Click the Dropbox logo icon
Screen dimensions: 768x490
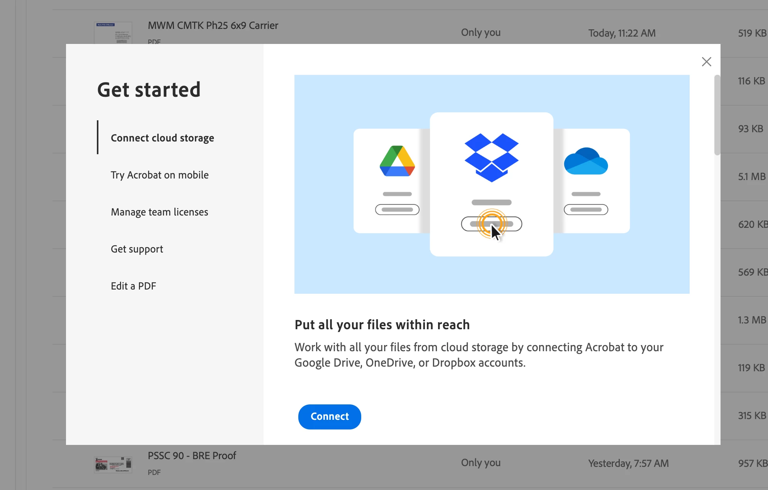491,157
